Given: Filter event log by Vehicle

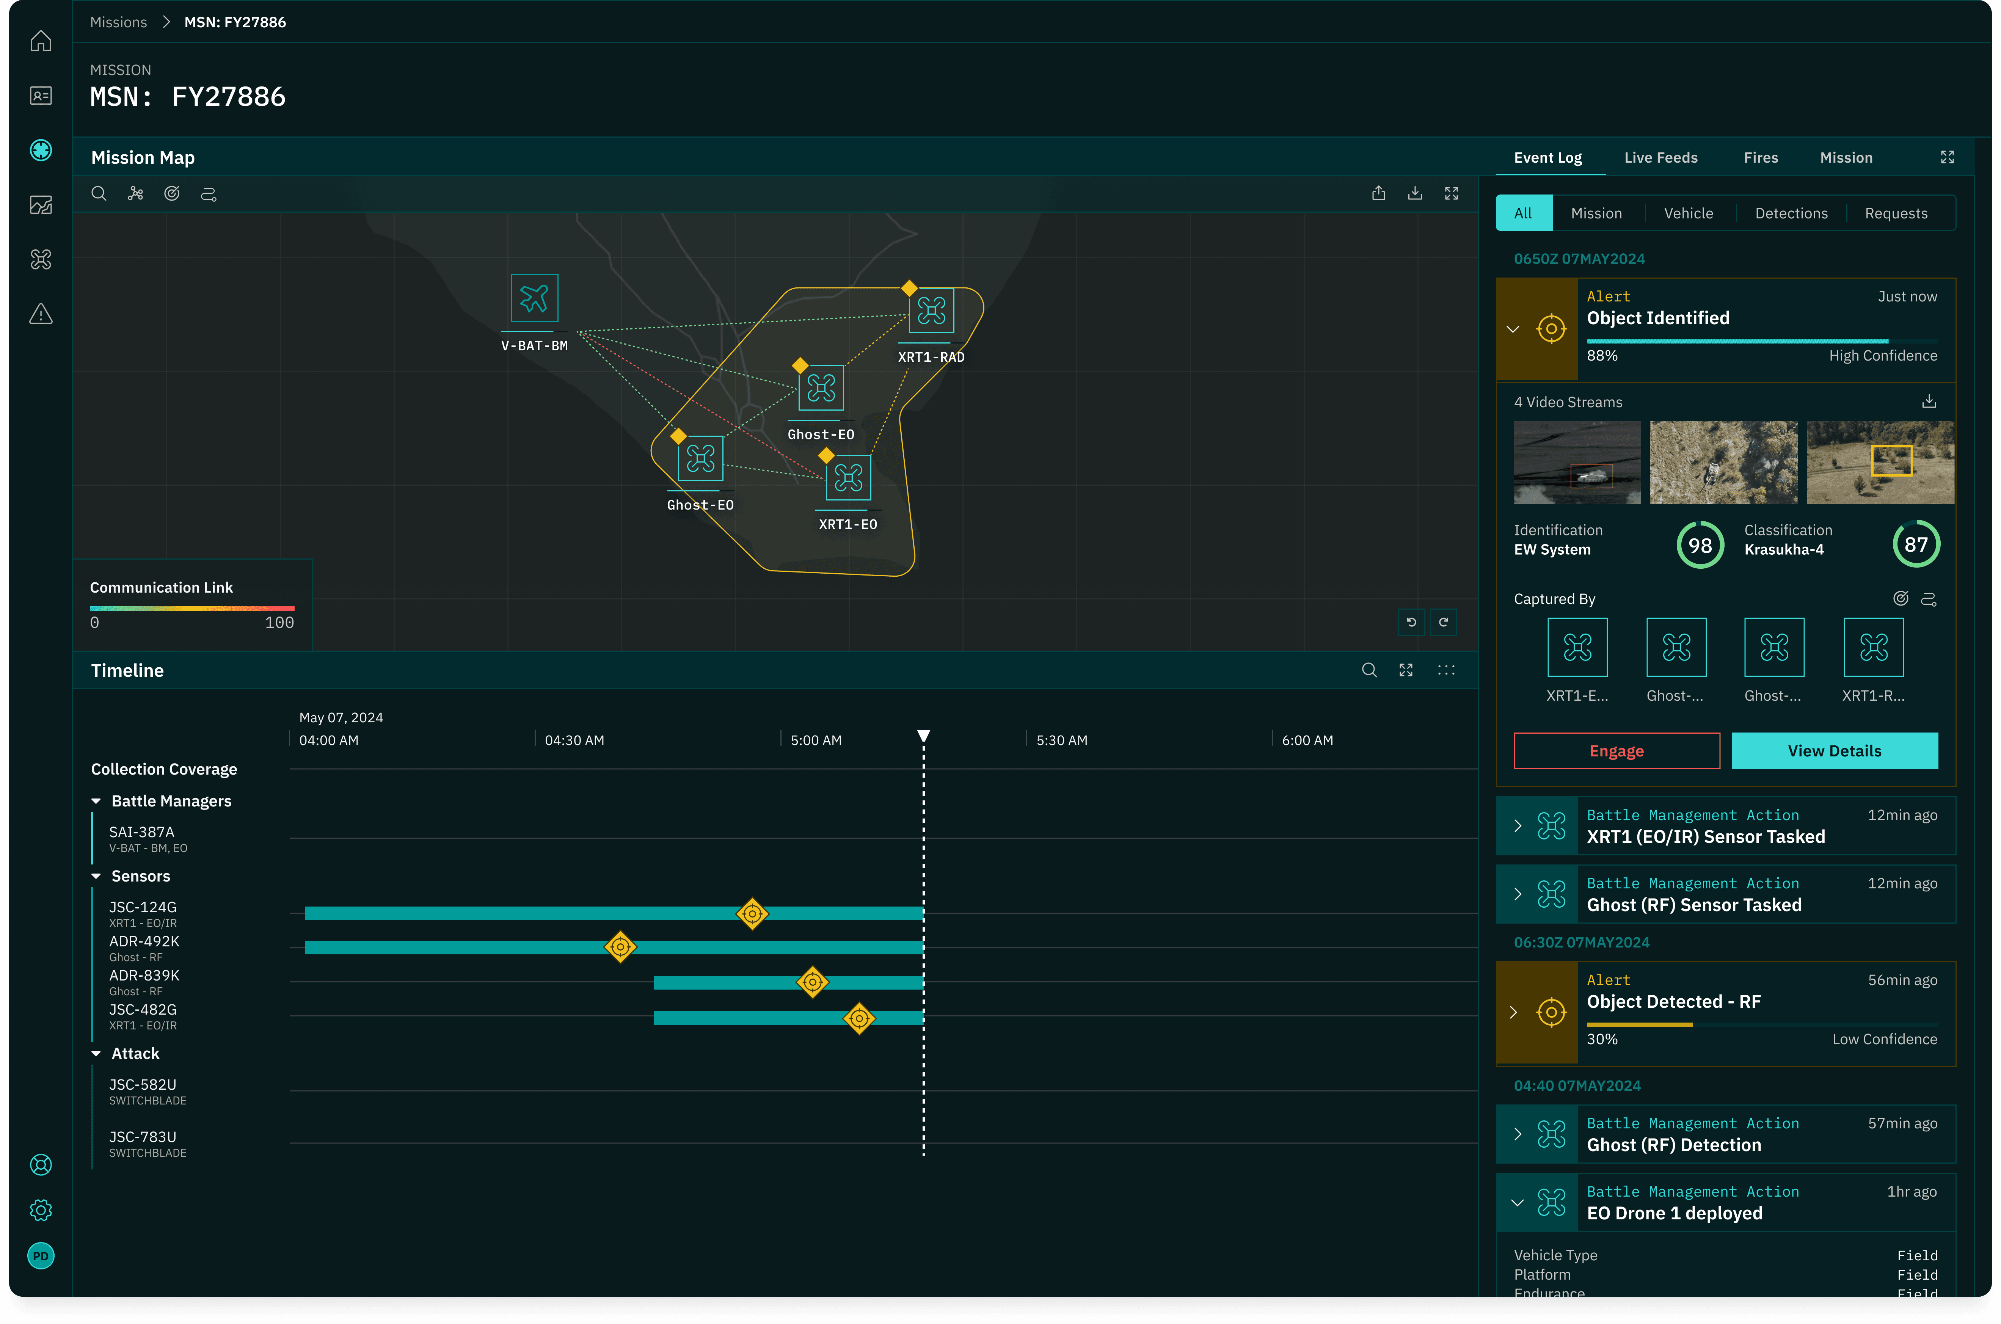Looking at the screenshot, I should point(1688,213).
